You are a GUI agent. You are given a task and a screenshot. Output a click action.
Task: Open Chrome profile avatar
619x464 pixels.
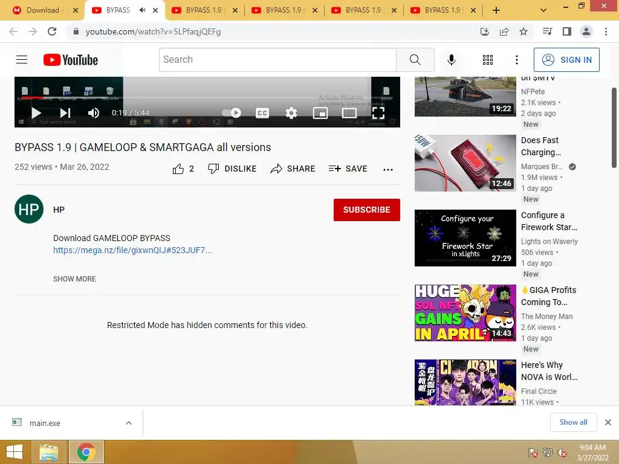[586, 31]
